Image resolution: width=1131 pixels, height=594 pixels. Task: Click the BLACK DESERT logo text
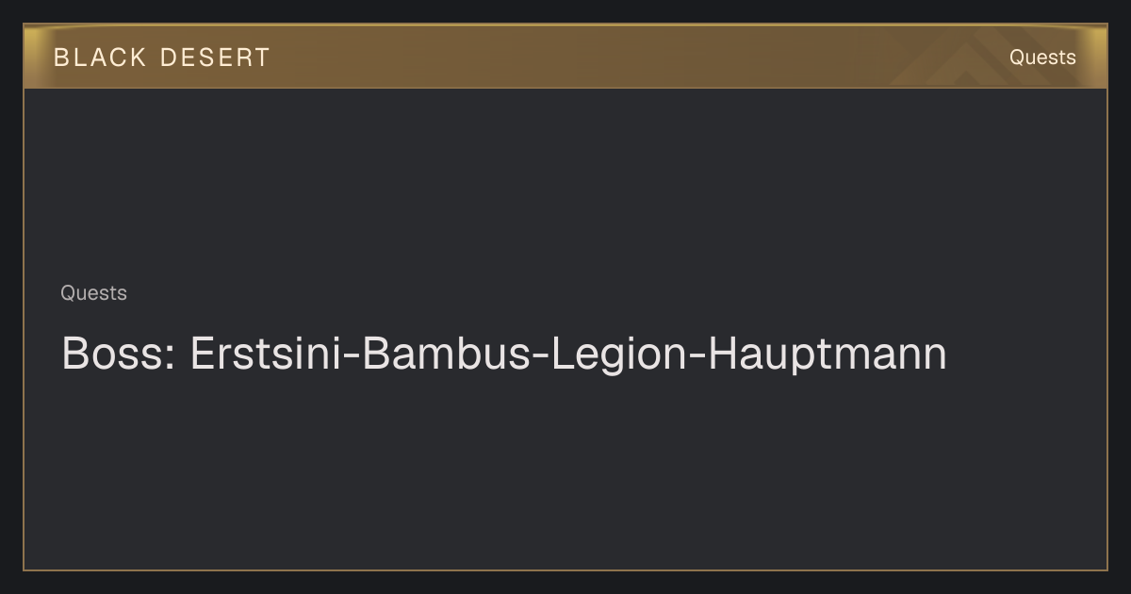click(161, 58)
